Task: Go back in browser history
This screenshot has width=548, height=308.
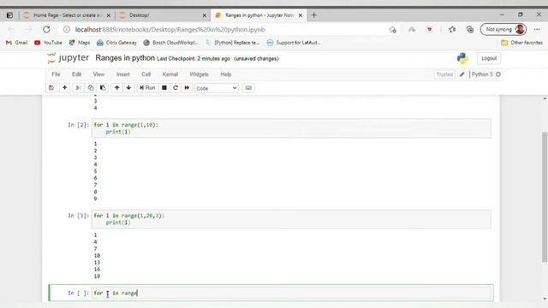Action: (11, 29)
